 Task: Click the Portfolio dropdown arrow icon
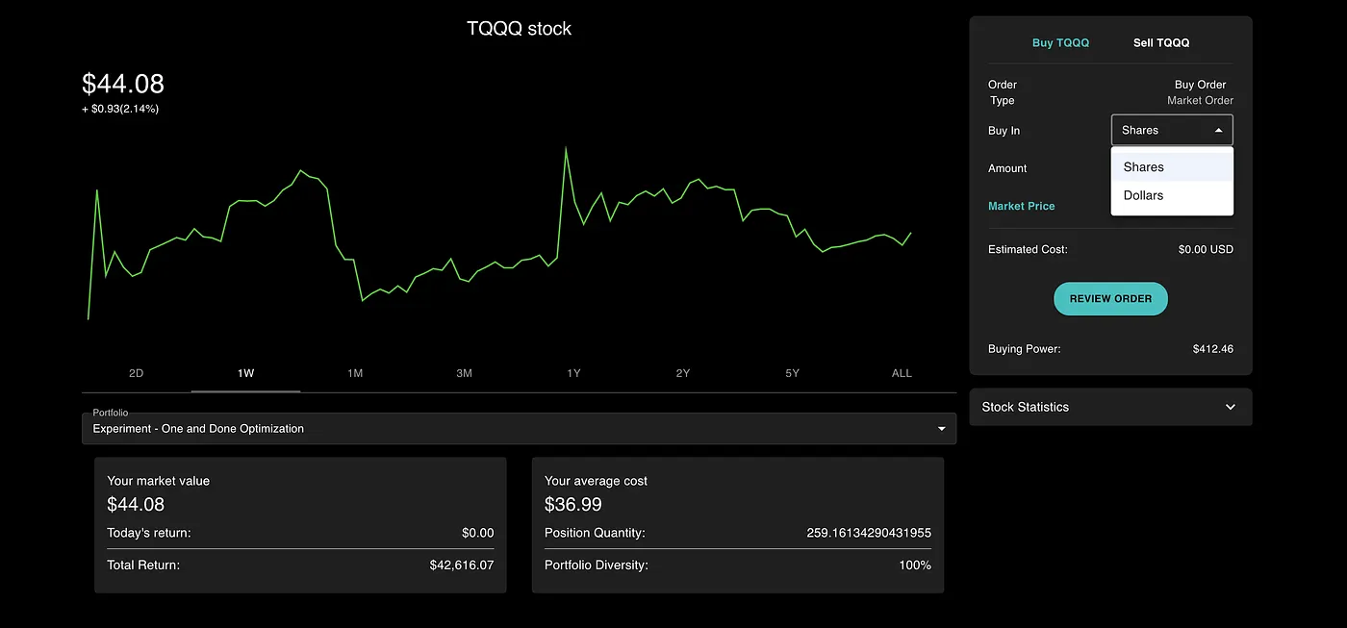(x=941, y=429)
